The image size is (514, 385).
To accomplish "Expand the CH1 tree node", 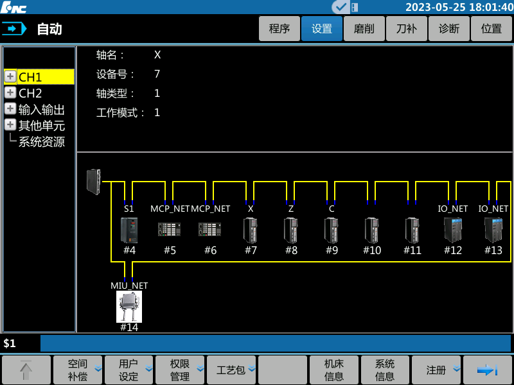I will click(x=10, y=77).
